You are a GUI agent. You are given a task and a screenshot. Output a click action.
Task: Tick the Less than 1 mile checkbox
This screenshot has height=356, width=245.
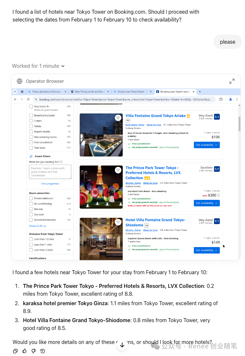31,245
